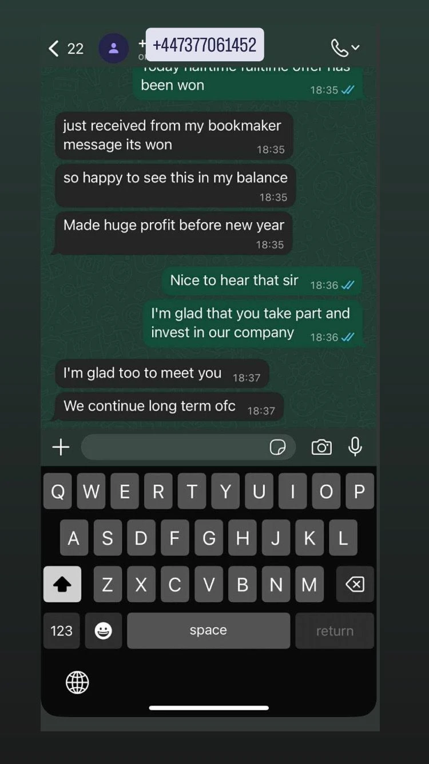
Task: Tap the return key
Action: [x=335, y=631]
